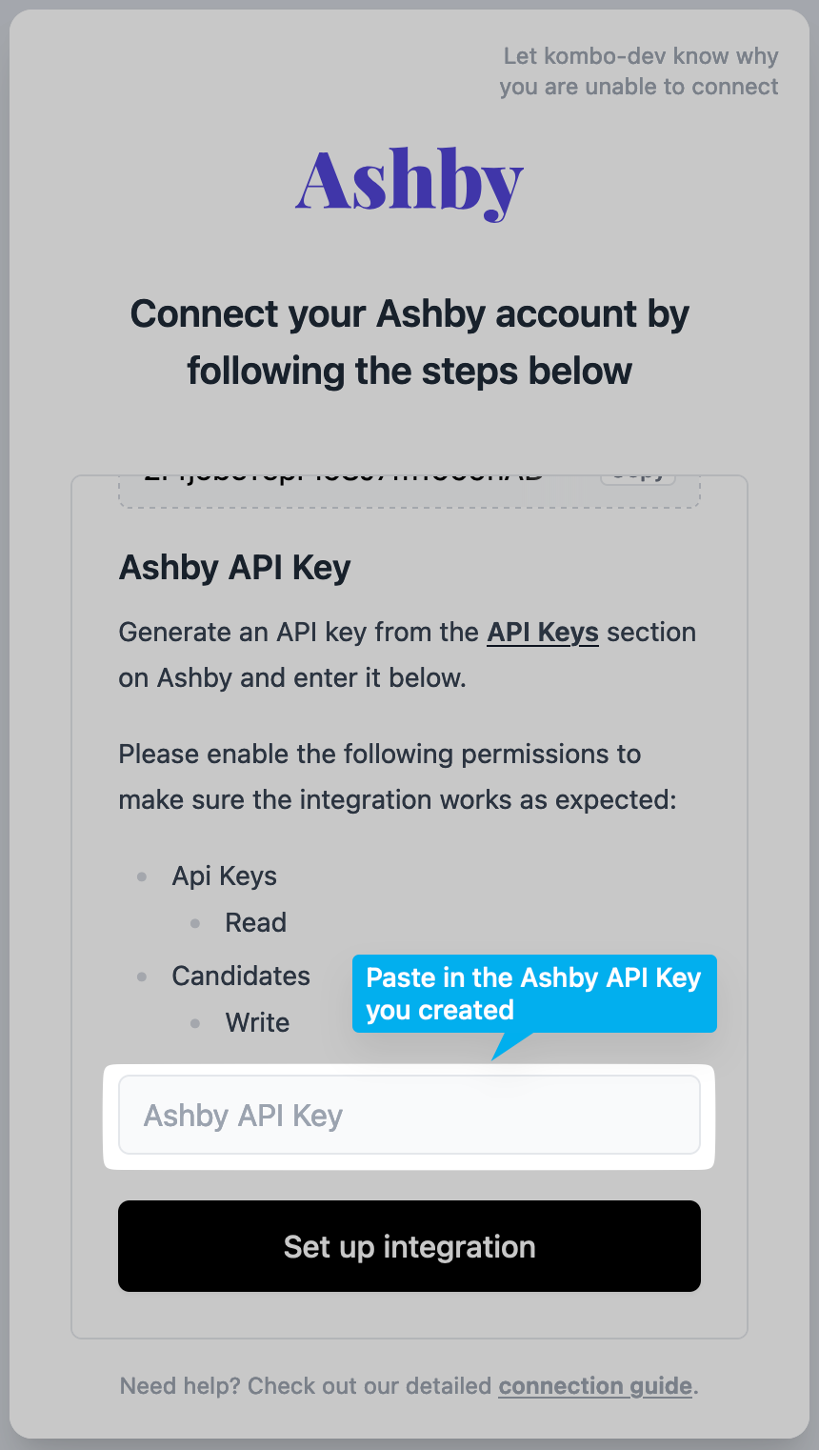Click the 'Ashby API Key' section heading
This screenshot has width=819, height=1450.
click(x=234, y=568)
